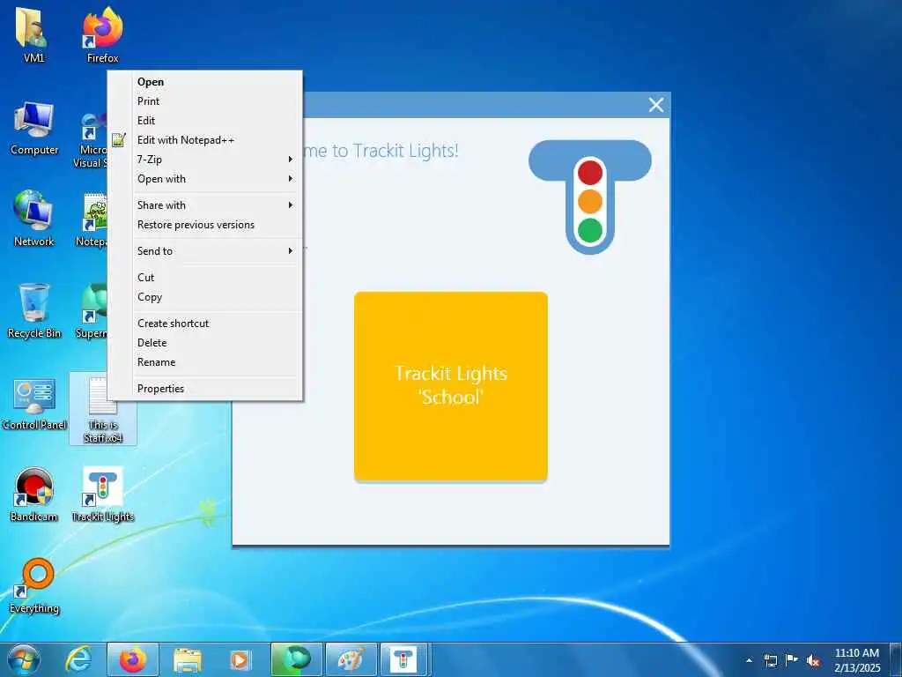The height and width of the screenshot is (677, 902).
Task: Switch to Paint in the taskbar
Action: [x=351, y=659]
